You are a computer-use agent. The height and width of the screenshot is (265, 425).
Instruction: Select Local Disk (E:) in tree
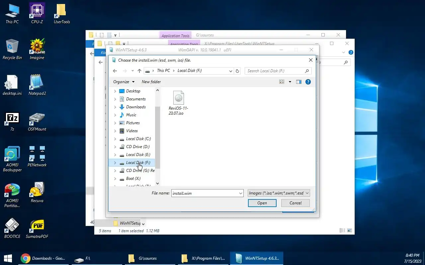[x=138, y=155]
